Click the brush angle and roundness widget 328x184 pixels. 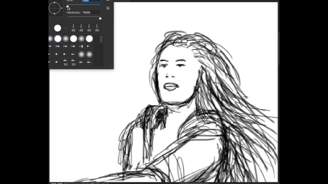55,8
